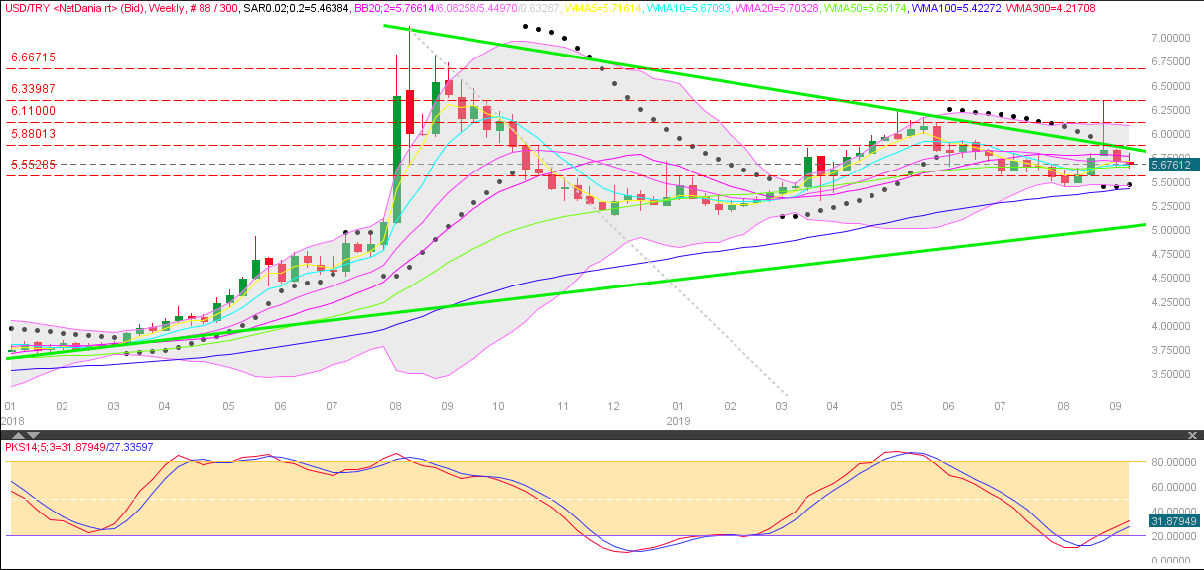Click the 5.55285 support level label

pos(33,165)
